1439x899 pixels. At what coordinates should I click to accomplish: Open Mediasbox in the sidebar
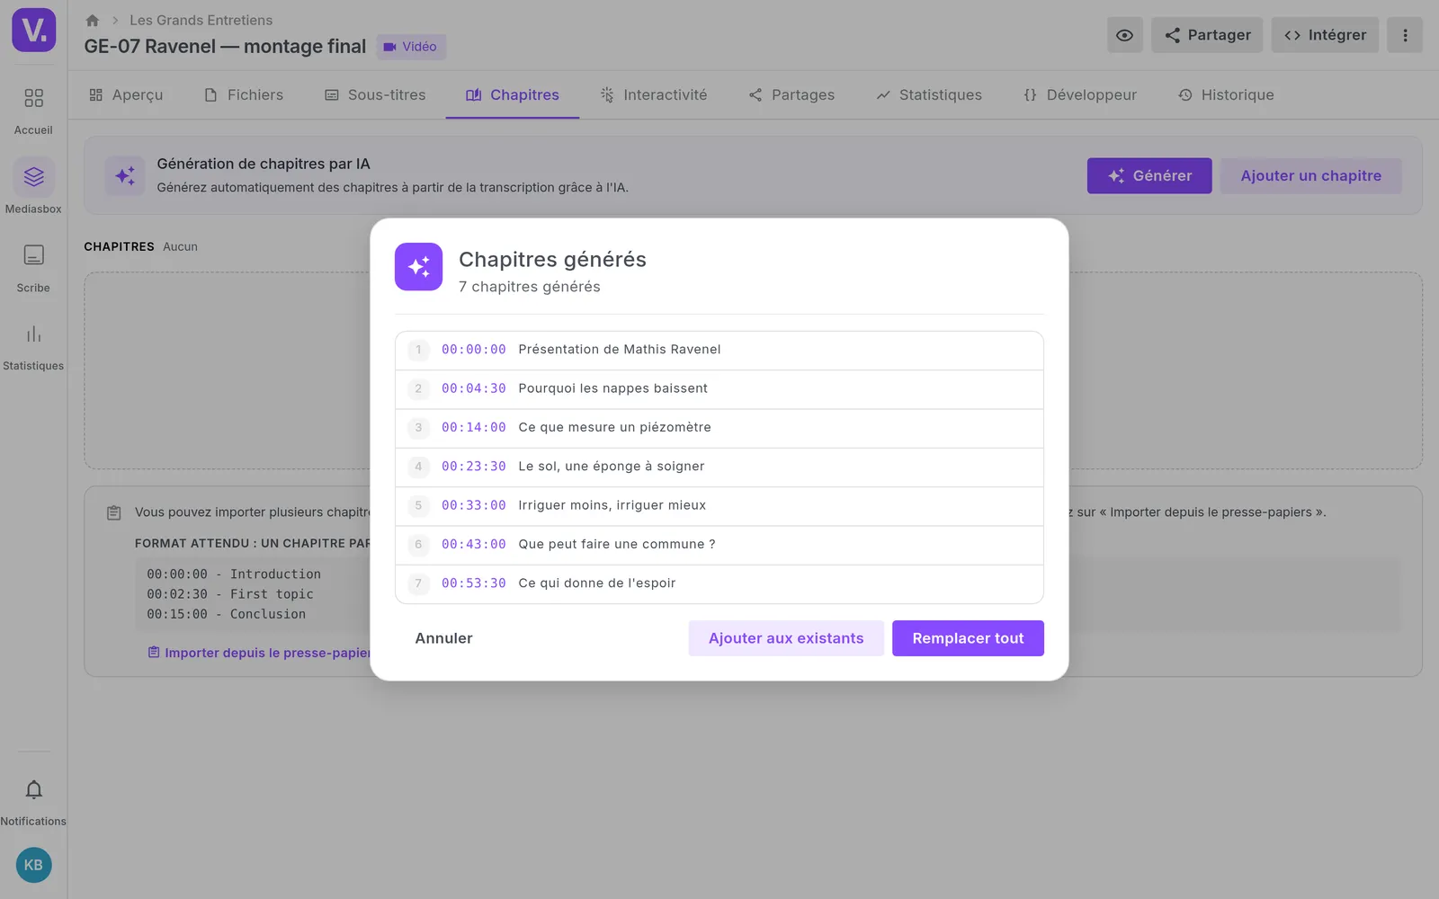coord(33,187)
